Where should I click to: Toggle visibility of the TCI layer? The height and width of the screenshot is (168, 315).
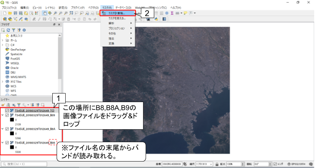[7, 110]
